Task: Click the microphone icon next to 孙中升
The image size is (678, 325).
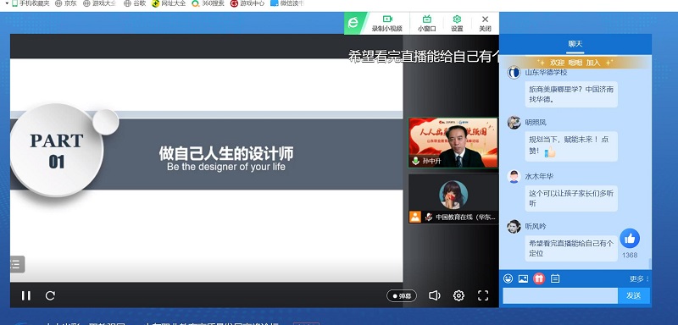Action: pyautogui.click(x=415, y=161)
